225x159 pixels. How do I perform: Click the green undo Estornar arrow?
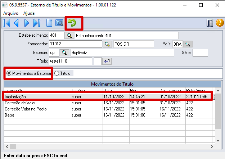[x=72, y=23]
